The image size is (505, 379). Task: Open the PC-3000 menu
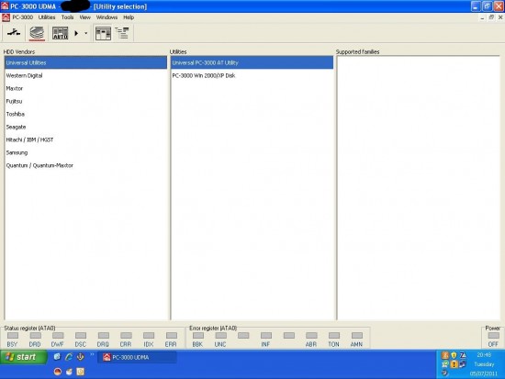pos(23,17)
